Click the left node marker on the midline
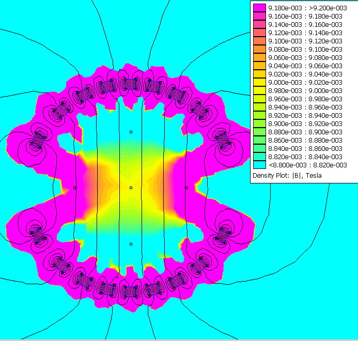 [75, 188]
